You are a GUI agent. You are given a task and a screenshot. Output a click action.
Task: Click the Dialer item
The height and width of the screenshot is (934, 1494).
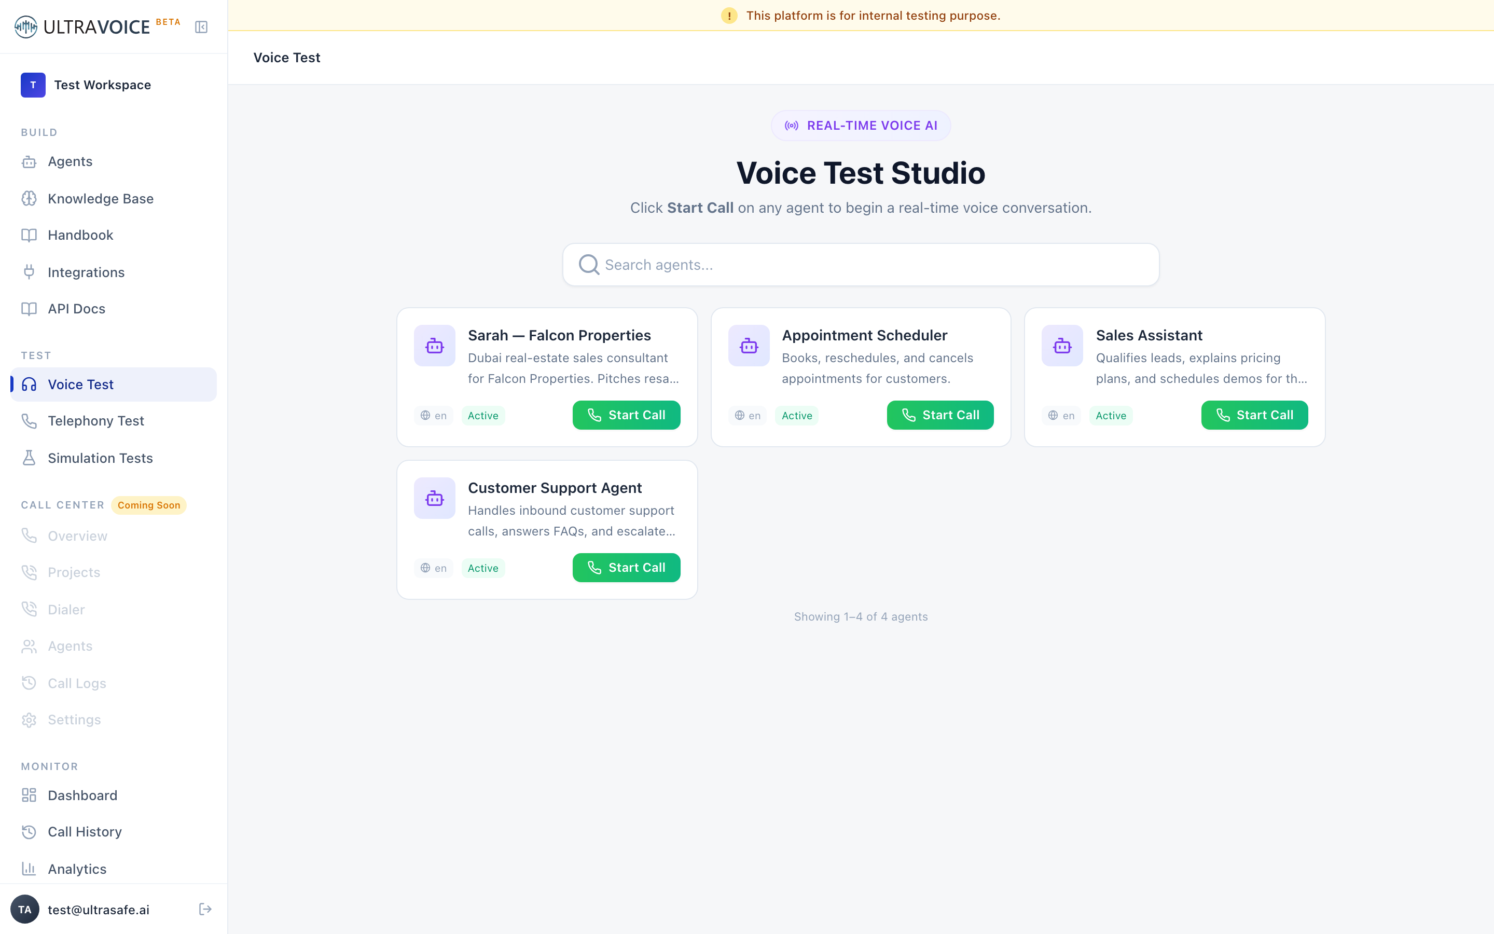point(114,610)
